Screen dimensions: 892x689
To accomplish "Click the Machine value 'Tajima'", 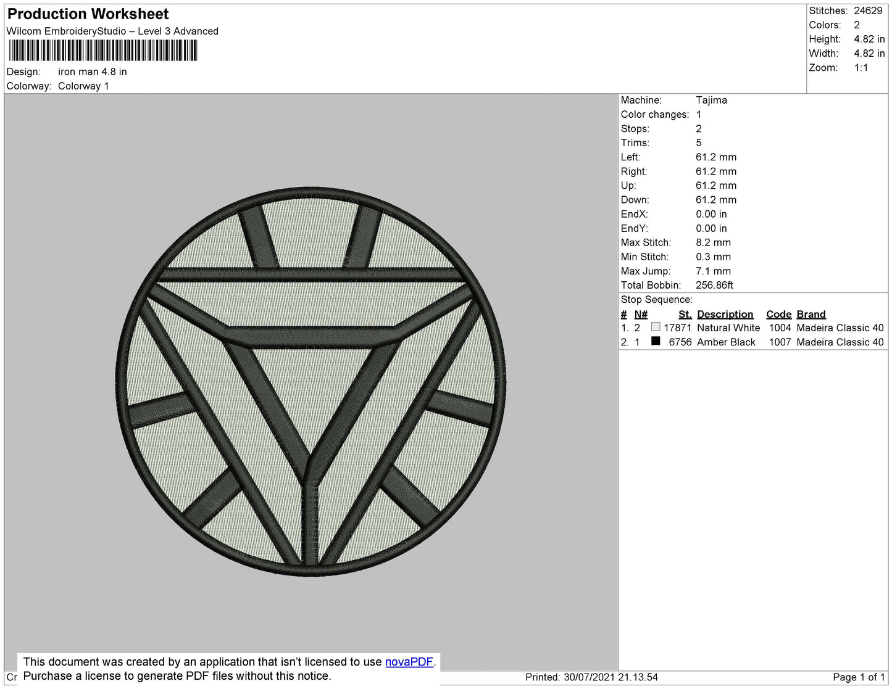I will point(711,100).
